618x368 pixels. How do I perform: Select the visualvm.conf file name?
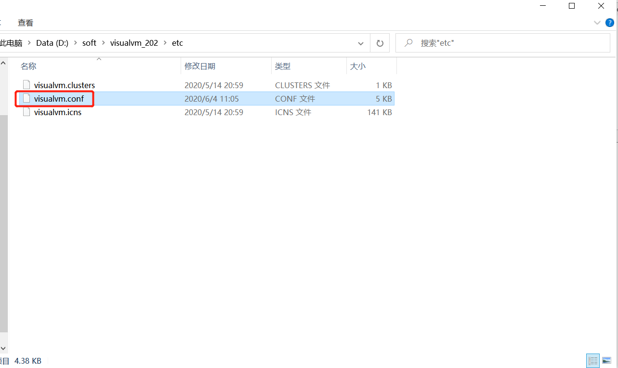click(59, 99)
